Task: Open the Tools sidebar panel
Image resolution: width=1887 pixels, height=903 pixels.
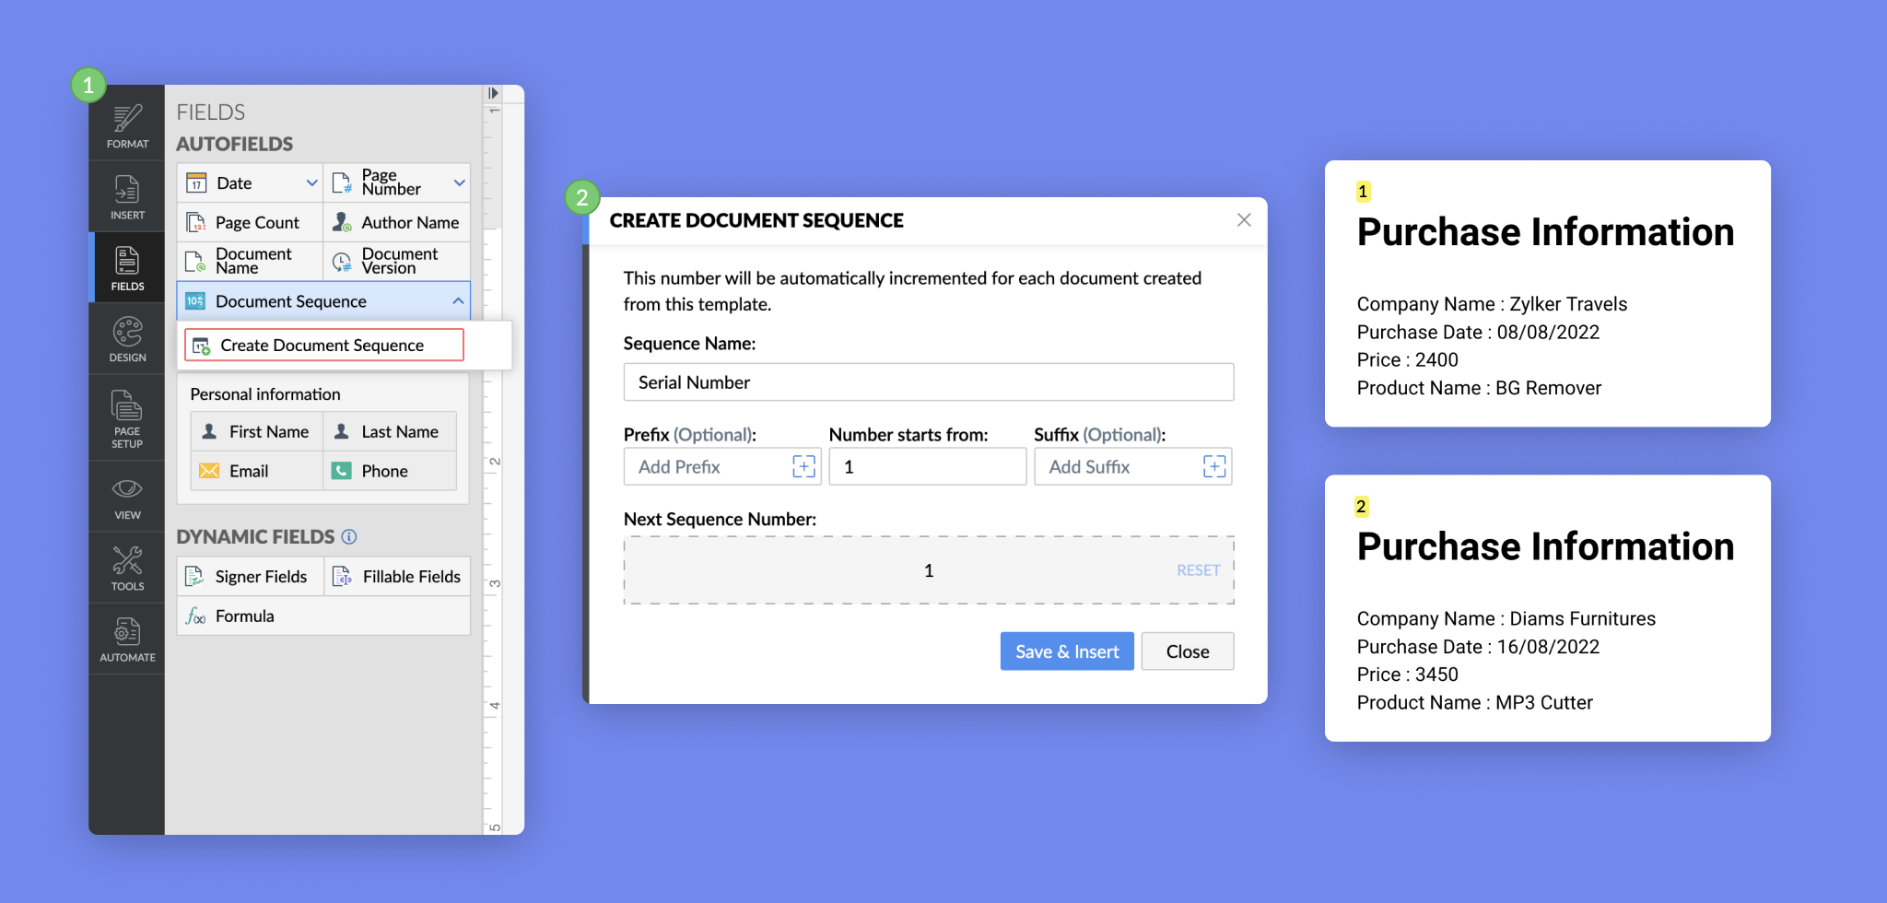Action: pos(127,569)
